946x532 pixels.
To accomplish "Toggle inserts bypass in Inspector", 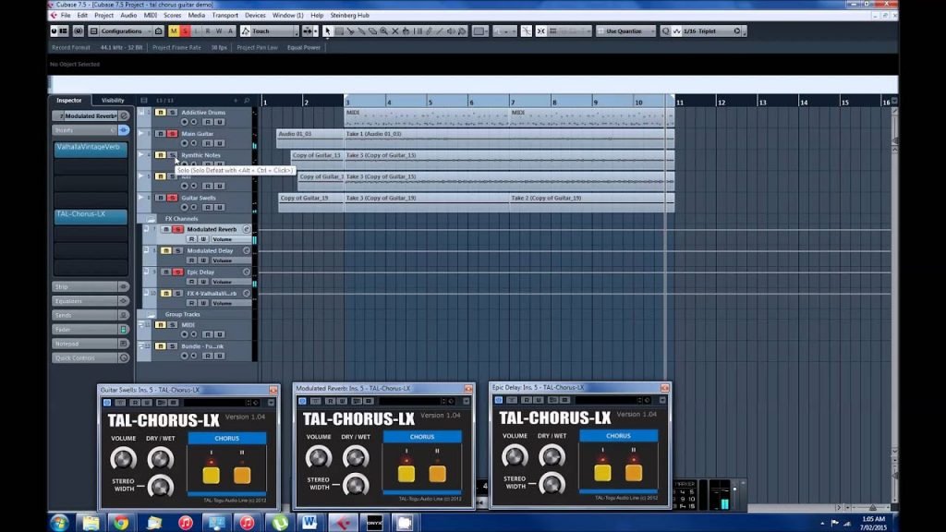I will pyautogui.click(x=123, y=129).
